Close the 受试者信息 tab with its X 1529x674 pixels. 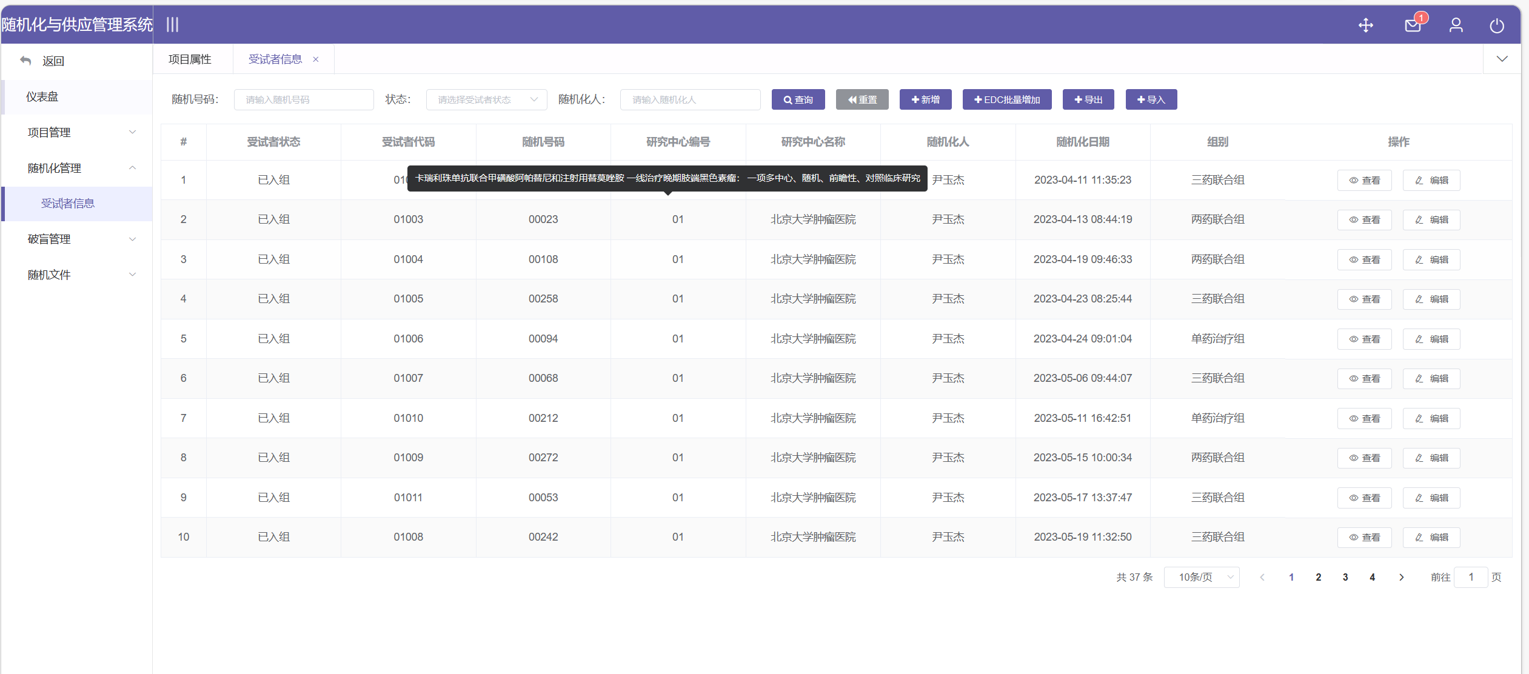(x=316, y=59)
